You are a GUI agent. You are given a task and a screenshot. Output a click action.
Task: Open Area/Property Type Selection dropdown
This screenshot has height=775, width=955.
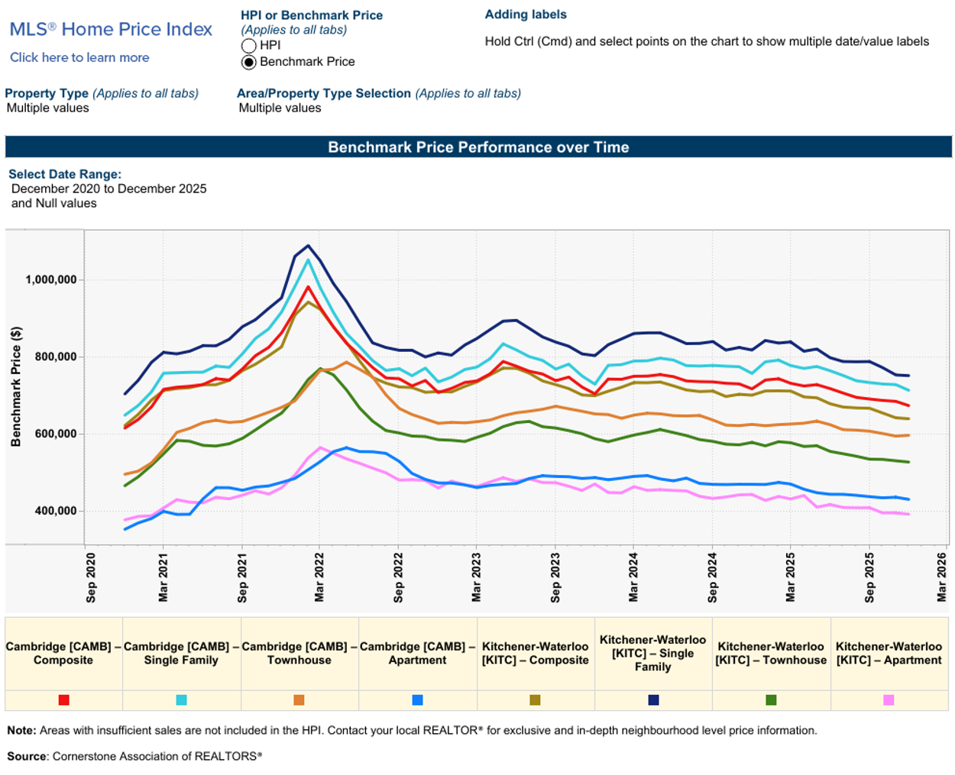[280, 108]
